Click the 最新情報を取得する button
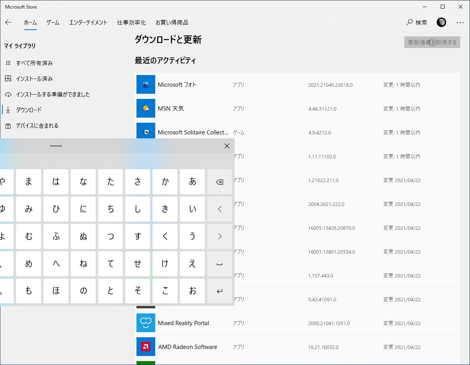470x365 pixels. click(432, 42)
